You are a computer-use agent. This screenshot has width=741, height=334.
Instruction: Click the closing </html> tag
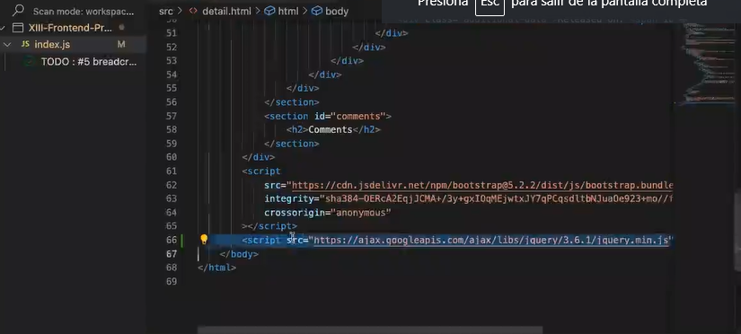217,268
